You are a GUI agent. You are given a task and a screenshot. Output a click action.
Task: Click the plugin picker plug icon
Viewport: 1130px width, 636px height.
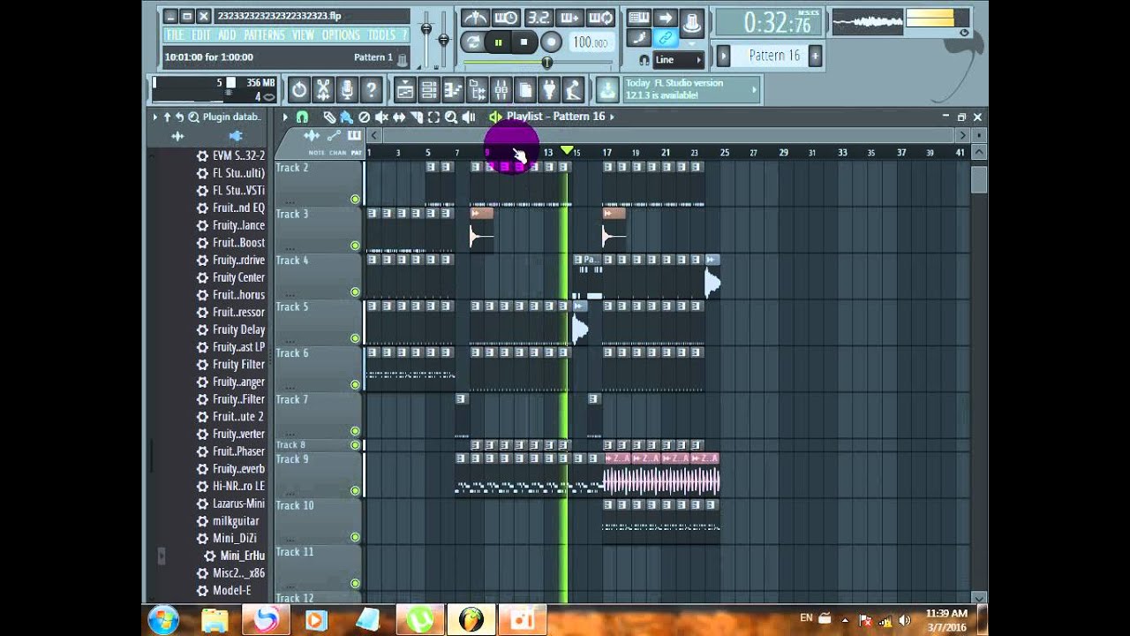548,89
